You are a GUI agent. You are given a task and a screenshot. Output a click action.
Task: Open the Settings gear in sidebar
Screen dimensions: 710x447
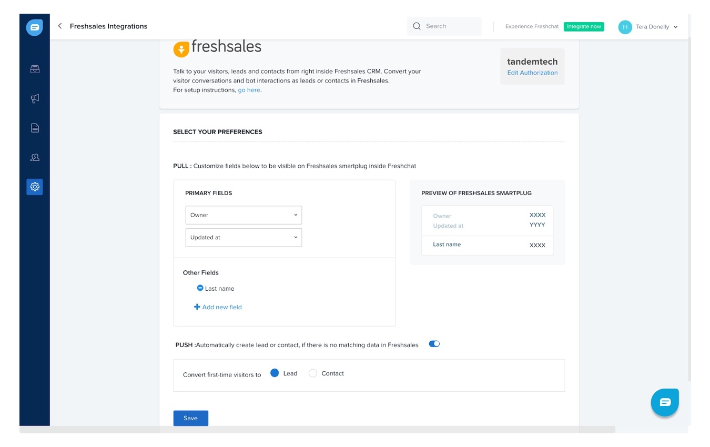35,187
